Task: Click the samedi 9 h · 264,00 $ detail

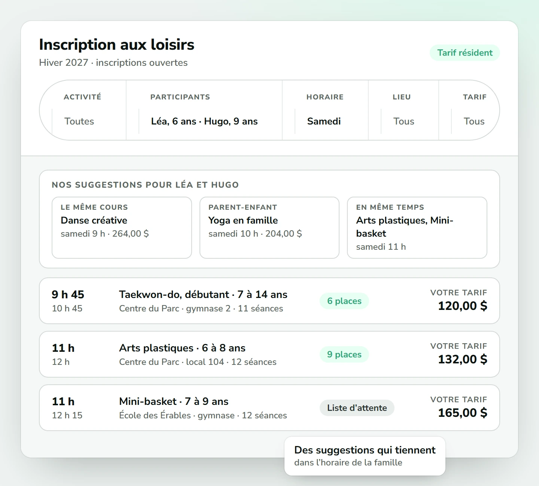Action: pyautogui.click(x=105, y=234)
